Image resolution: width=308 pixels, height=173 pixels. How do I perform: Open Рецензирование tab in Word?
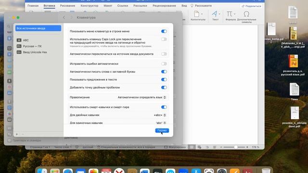164,6
